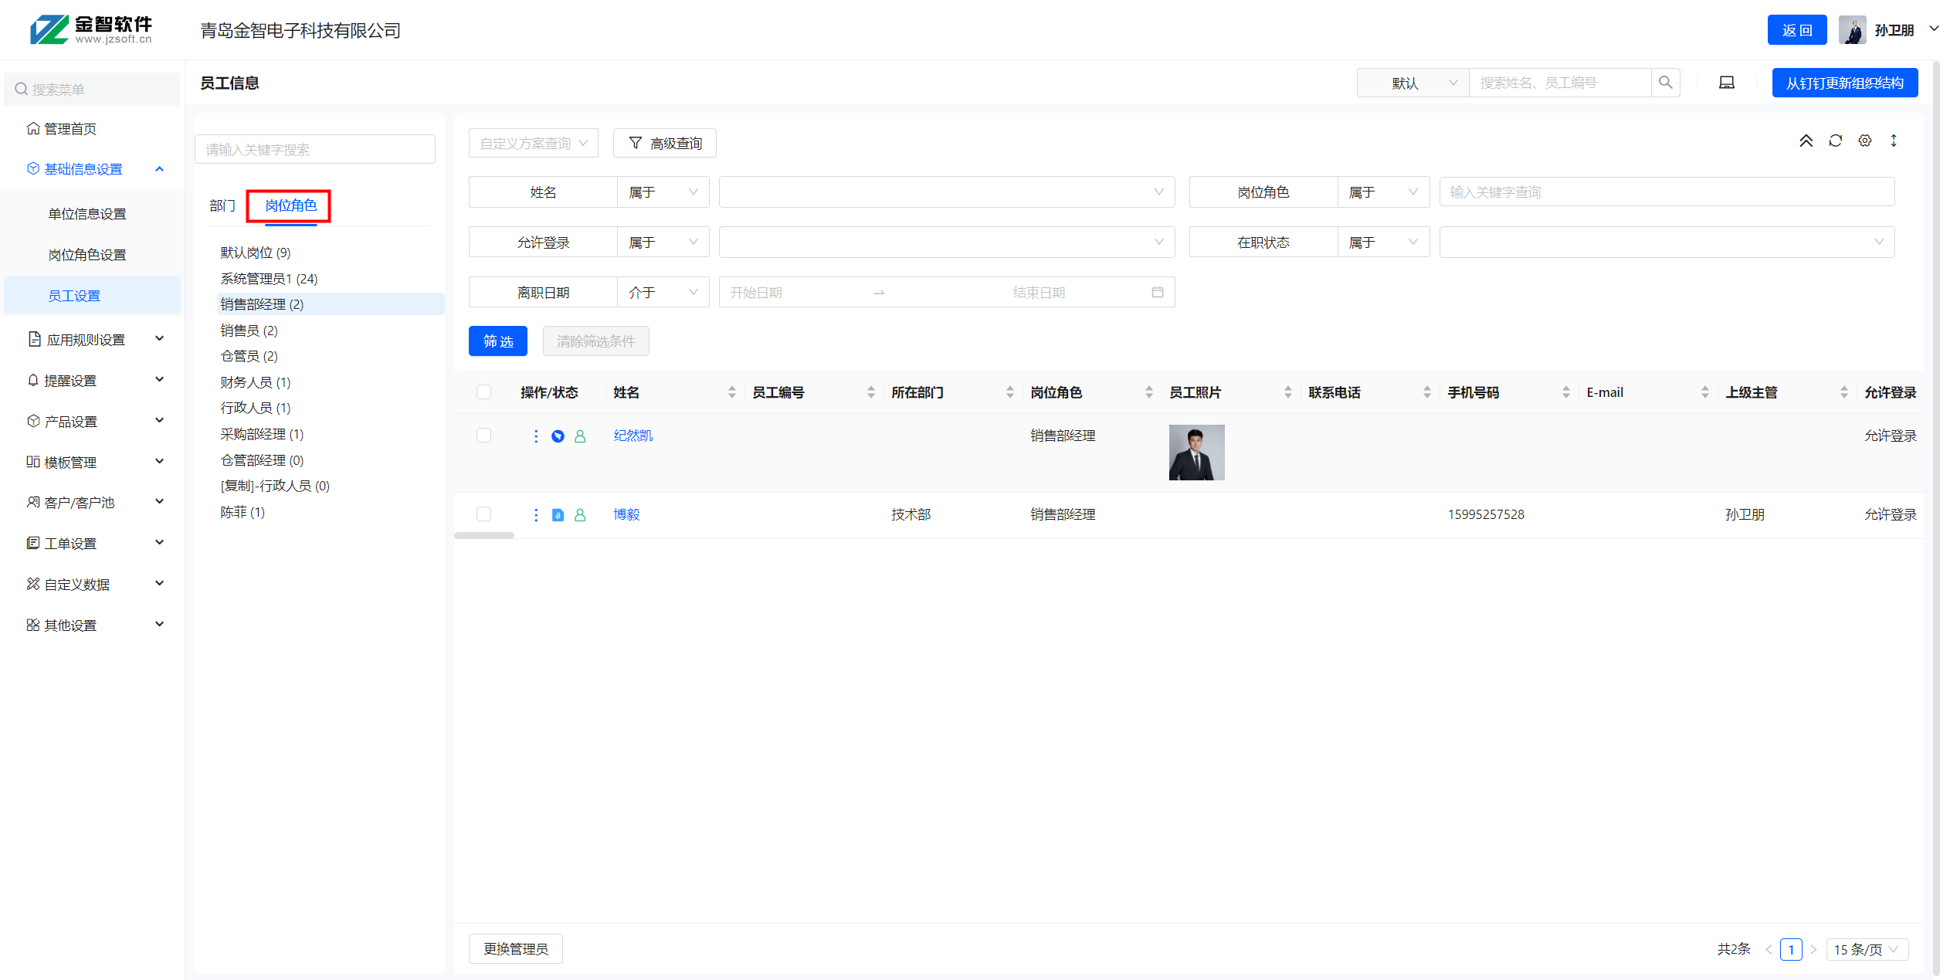
Task: Click the horizontal table scrollbar
Action: pos(484,535)
